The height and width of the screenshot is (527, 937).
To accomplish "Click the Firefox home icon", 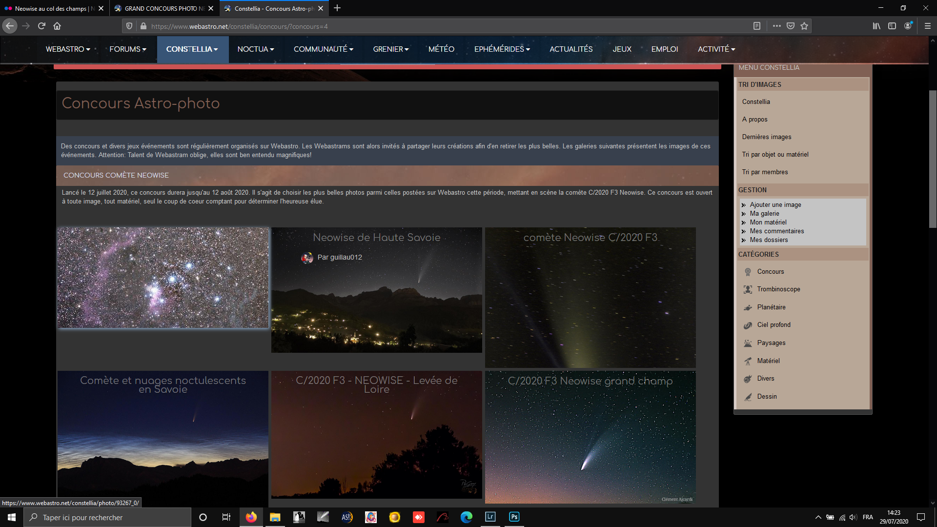I will pyautogui.click(x=57, y=26).
